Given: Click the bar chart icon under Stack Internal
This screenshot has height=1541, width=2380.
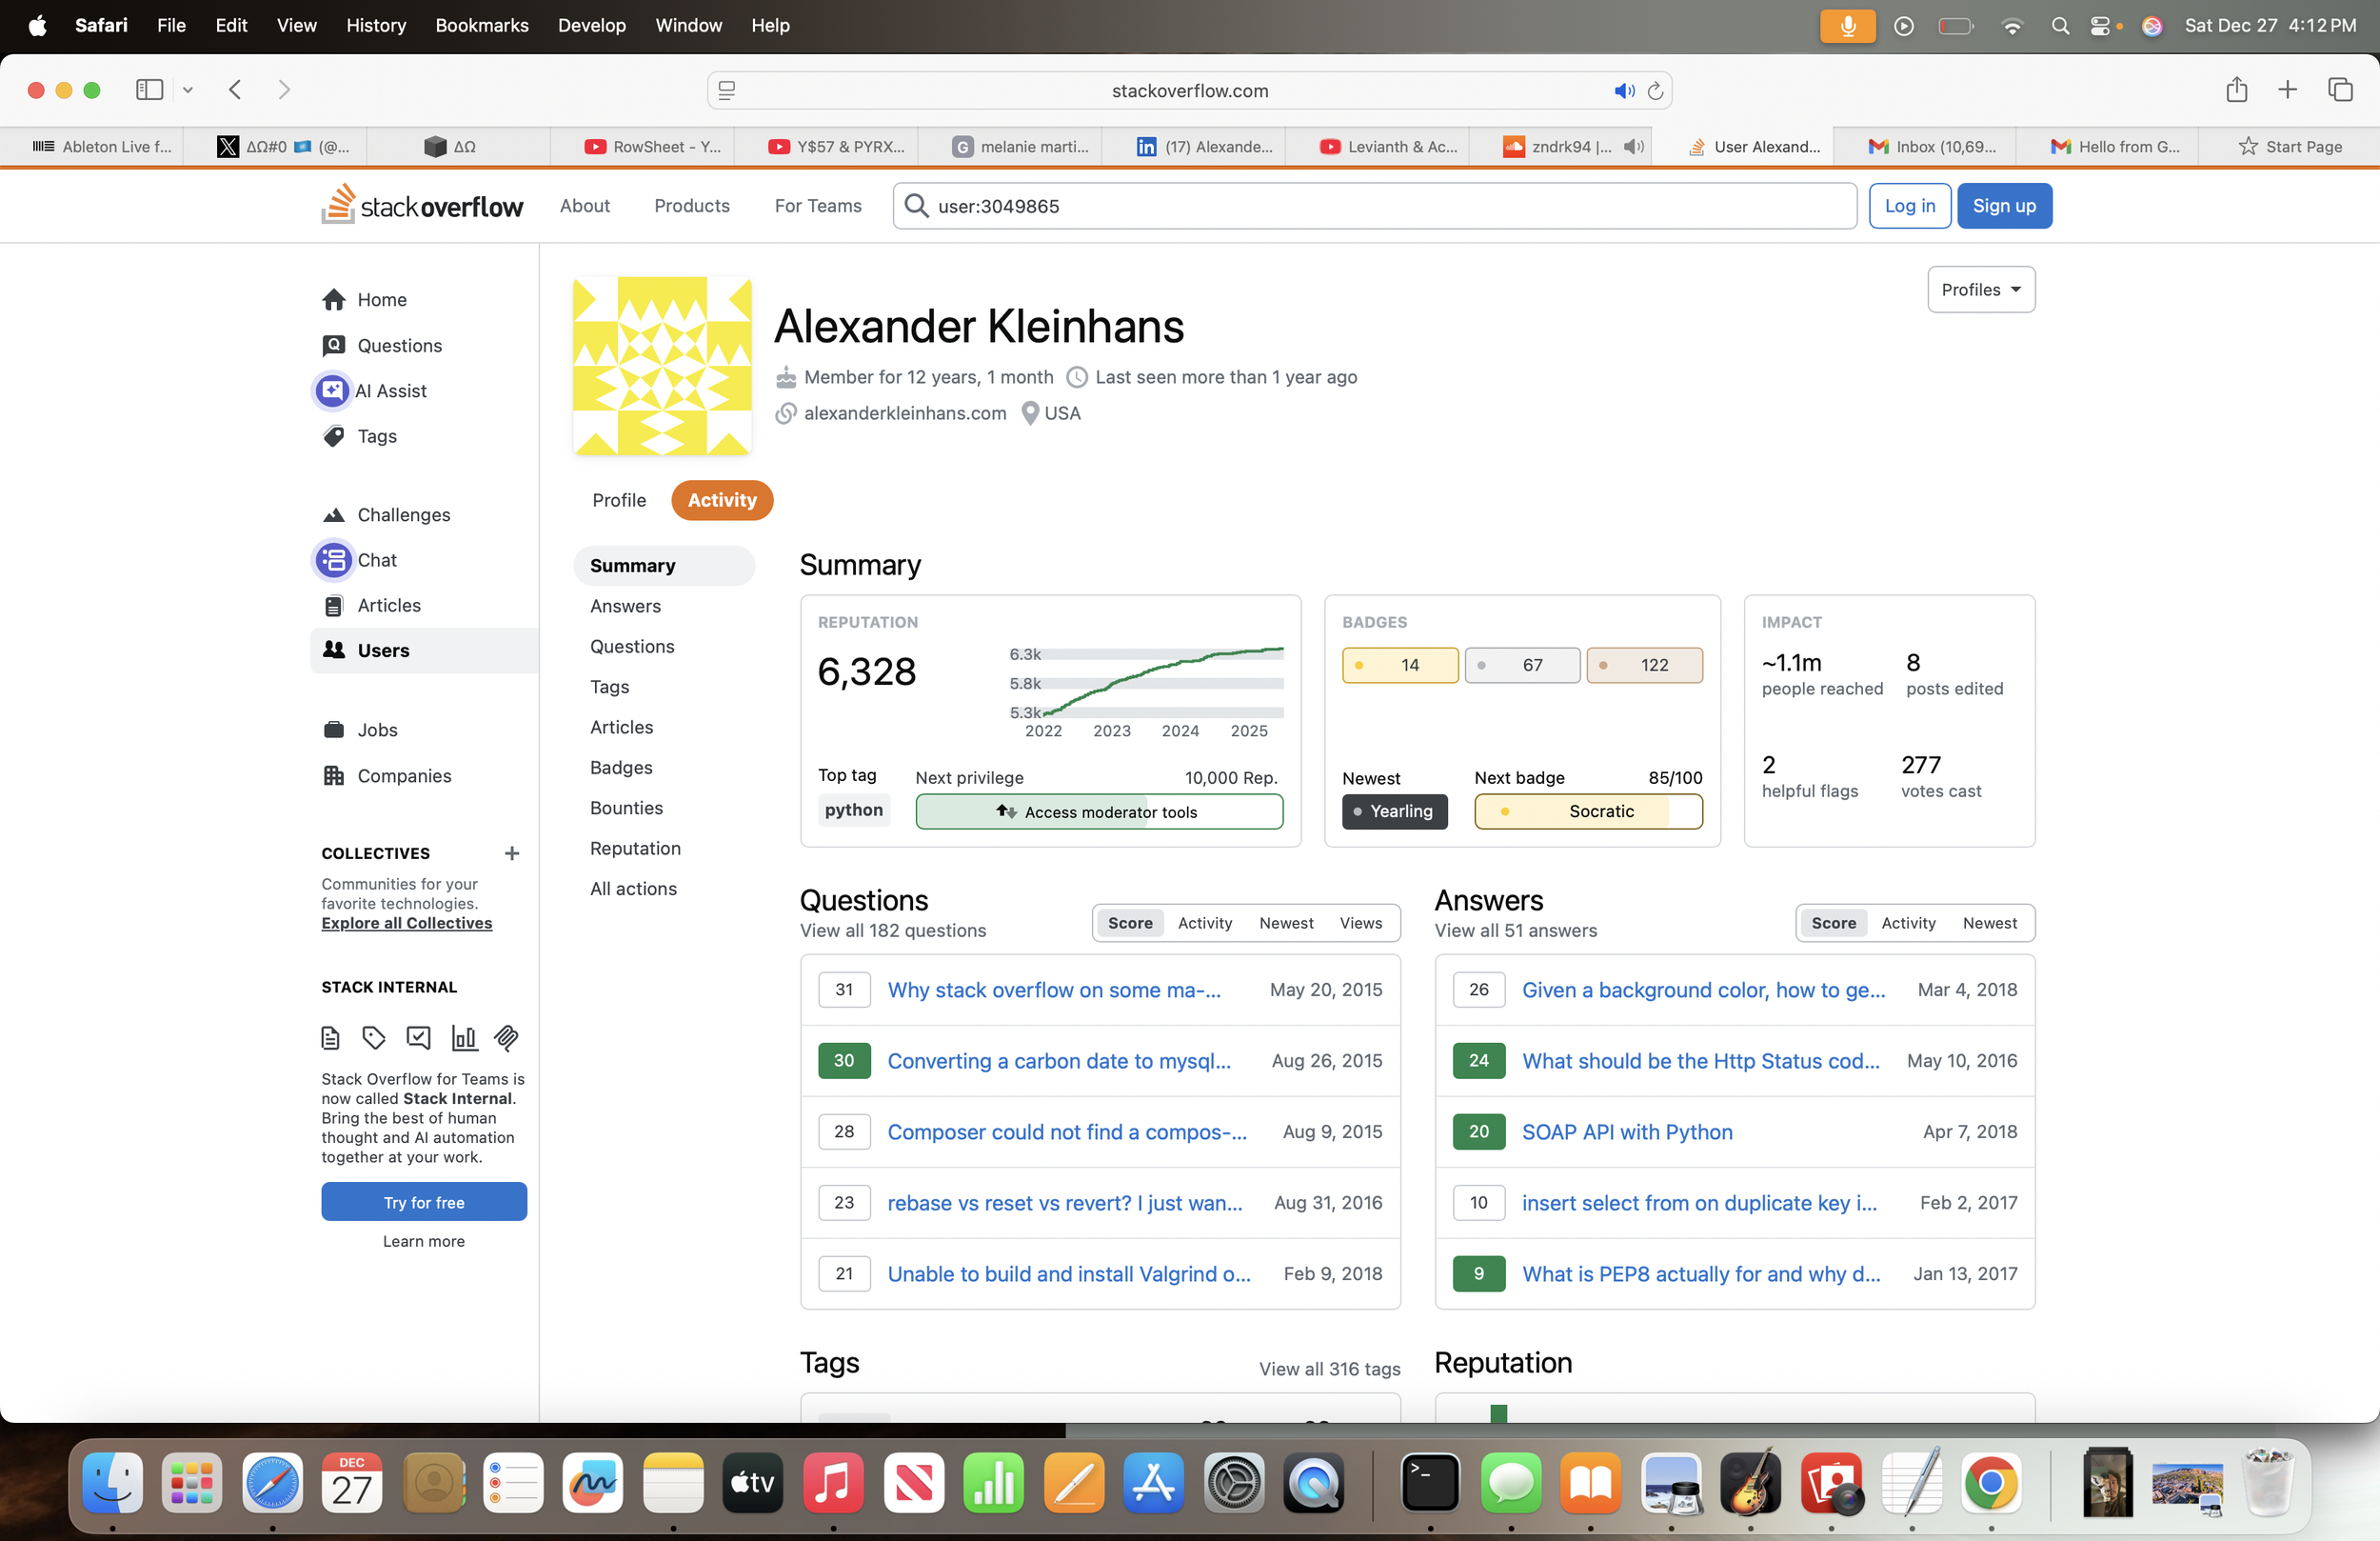Looking at the screenshot, I should pyautogui.click(x=464, y=1038).
